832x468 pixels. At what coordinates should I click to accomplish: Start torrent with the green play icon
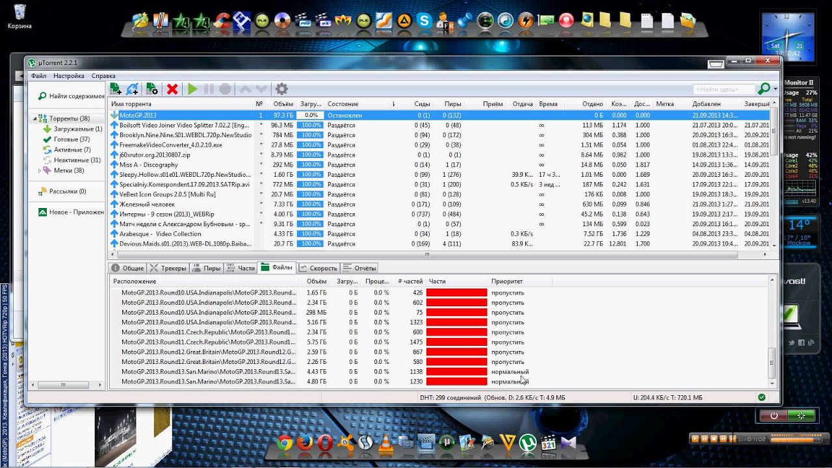(192, 89)
